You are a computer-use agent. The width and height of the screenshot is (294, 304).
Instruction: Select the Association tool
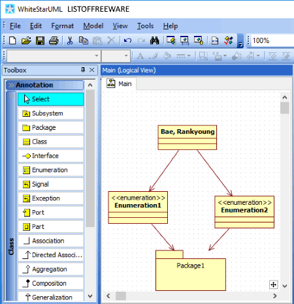tap(51, 241)
